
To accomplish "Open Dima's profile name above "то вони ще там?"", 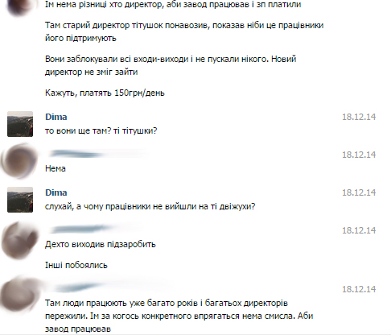I will 56,117.
